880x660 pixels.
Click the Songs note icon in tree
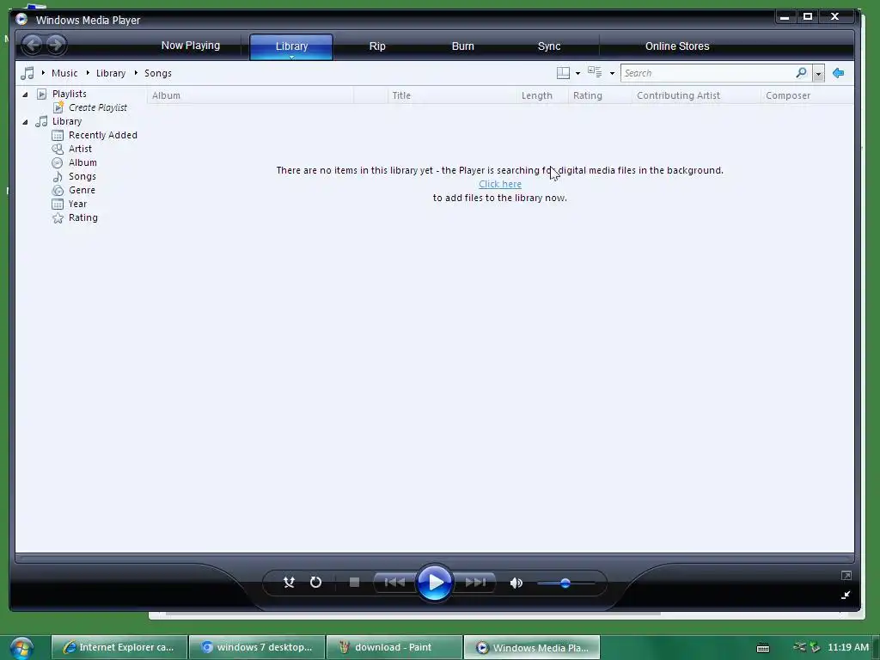[x=58, y=176]
